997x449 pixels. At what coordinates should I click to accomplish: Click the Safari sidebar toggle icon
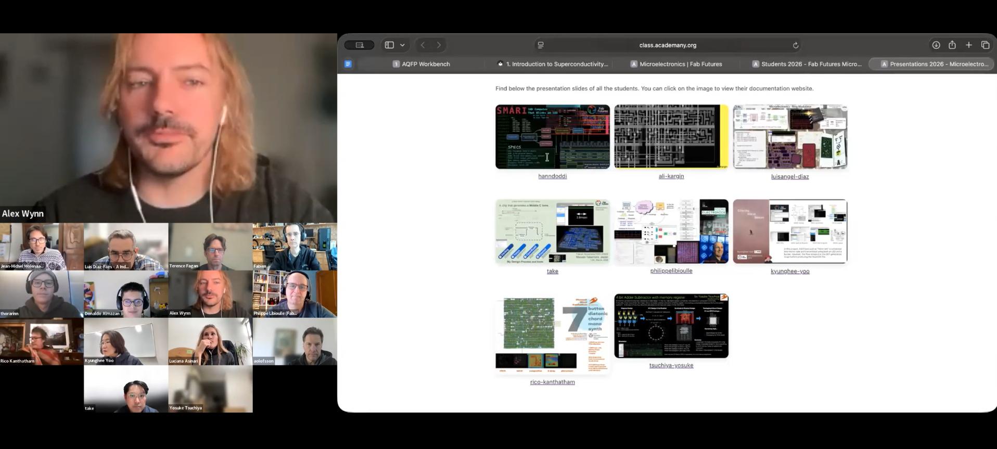pyautogui.click(x=389, y=45)
